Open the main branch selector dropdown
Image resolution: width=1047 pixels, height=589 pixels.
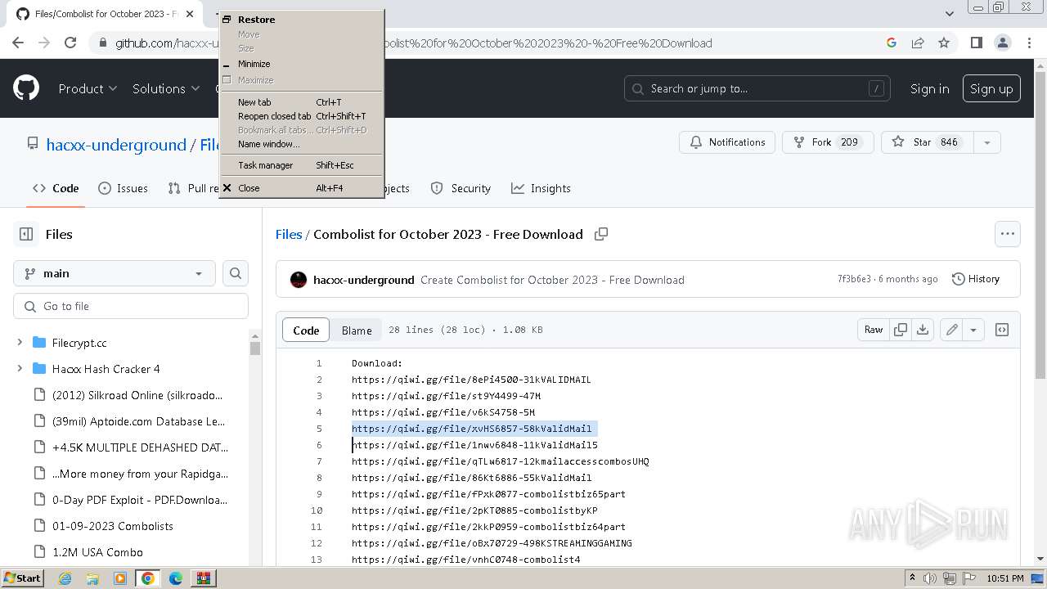(x=115, y=273)
